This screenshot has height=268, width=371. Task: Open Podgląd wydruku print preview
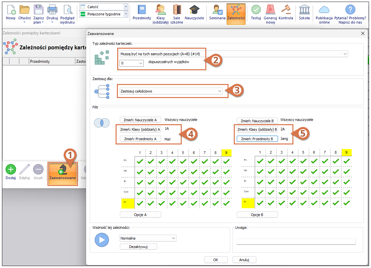[x=67, y=14]
